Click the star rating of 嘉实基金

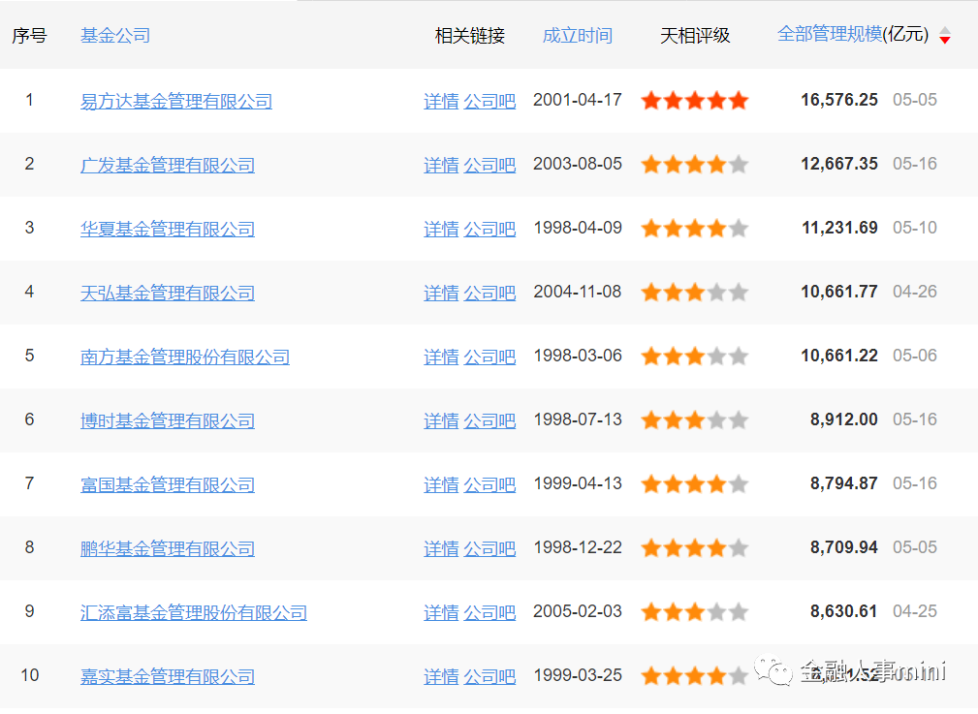point(695,676)
